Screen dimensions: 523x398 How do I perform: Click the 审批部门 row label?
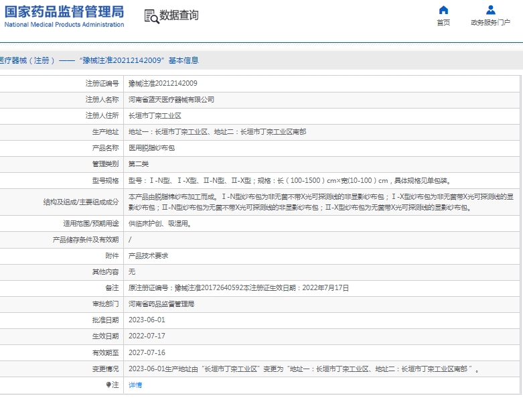[105, 304]
